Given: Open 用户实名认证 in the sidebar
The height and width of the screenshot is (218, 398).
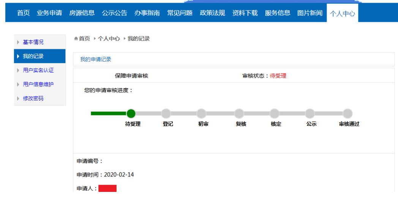Looking at the screenshot, I should [38, 70].
